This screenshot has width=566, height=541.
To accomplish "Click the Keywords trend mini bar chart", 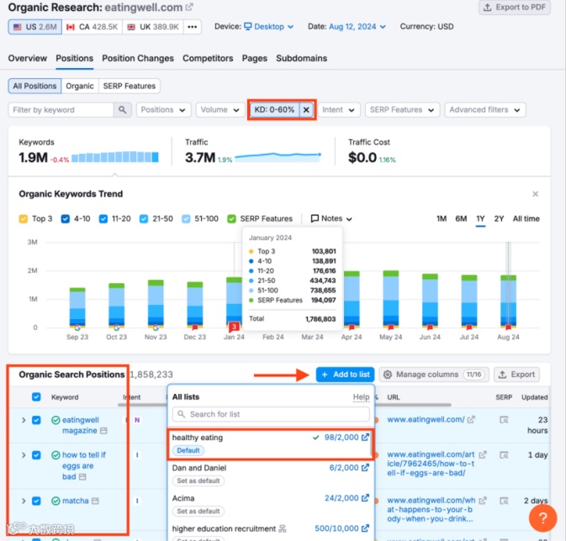I will tap(114, 157).
